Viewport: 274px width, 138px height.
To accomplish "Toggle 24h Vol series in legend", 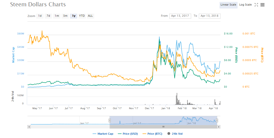I will point(175,134).
